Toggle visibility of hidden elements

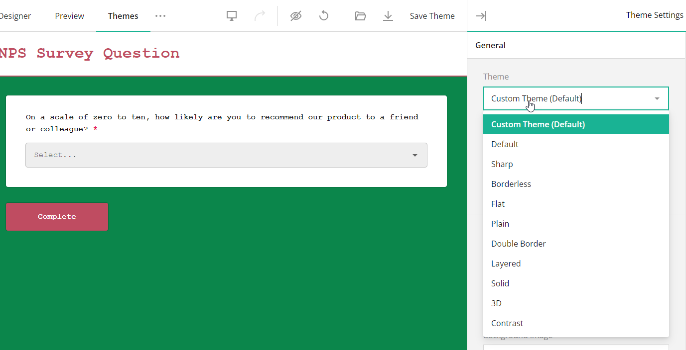tap(295, 15)
